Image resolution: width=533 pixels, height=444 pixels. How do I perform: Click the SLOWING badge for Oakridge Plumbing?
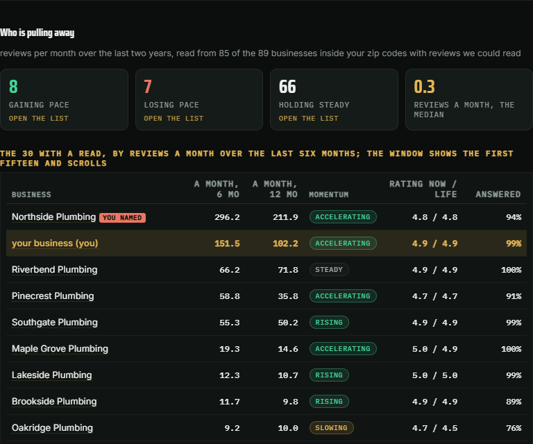coord(331,427)
